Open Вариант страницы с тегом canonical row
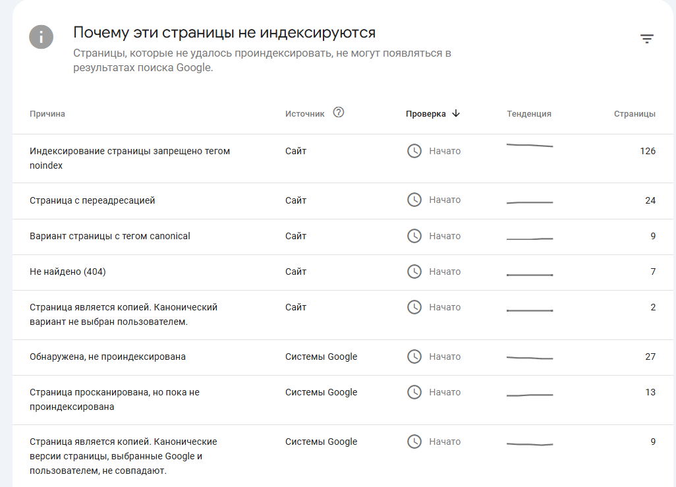 [x=343, y=237]
